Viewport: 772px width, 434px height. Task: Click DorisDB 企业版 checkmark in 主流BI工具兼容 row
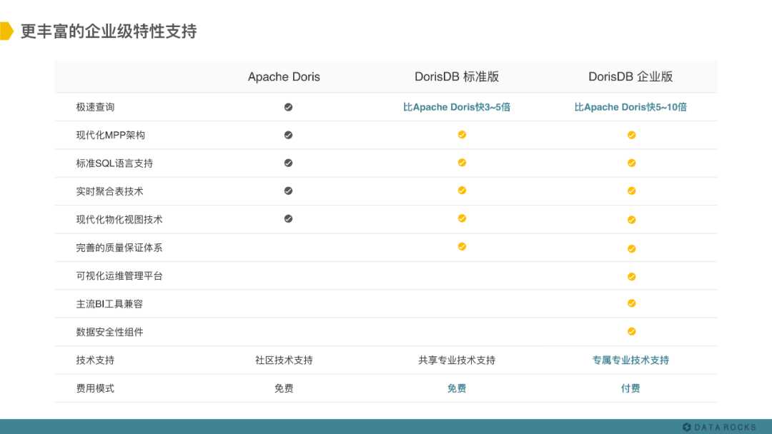[632, 304]
